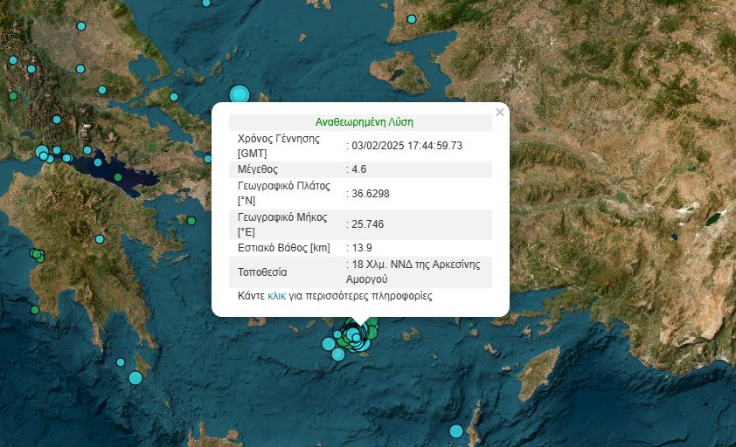Click the 'Χρόνος Γέννησης [GMT]' label
This screenshot has height=447, width=736.
pos(279,146)
